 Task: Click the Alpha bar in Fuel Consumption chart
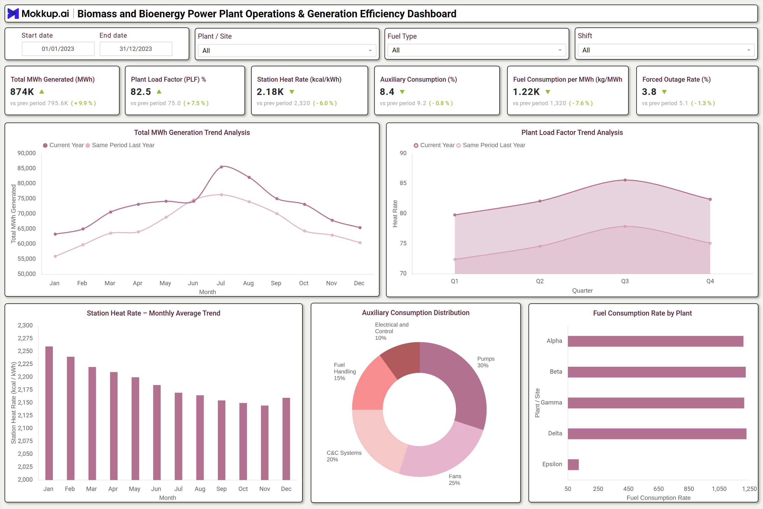pyautogui.click(x=655, y=341)
